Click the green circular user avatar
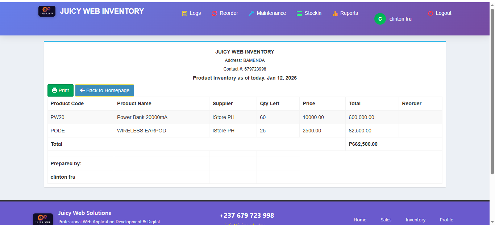Image resolution: width=495 pixels, height=225 pixels. 379,18
